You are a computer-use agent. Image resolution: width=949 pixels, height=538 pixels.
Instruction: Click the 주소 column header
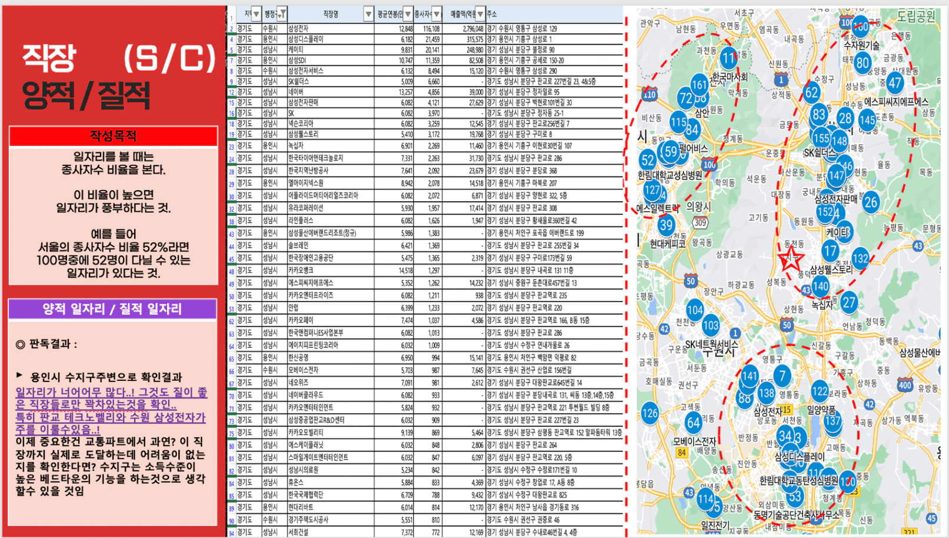click(554, 14)
